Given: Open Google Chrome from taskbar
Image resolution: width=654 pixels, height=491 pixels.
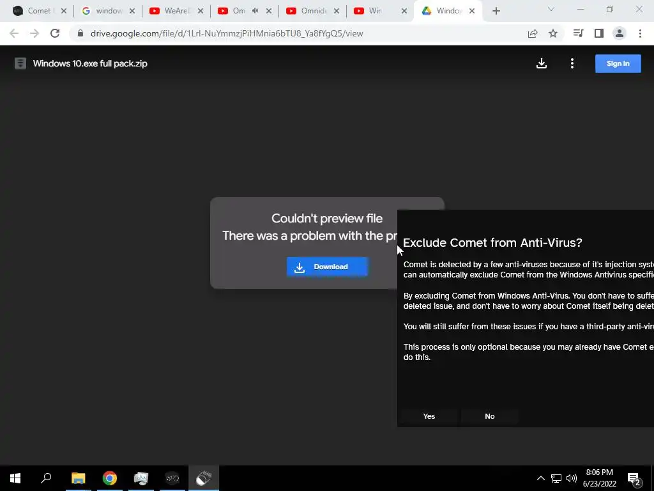Looking at the screenshot, I should (110, 478).
